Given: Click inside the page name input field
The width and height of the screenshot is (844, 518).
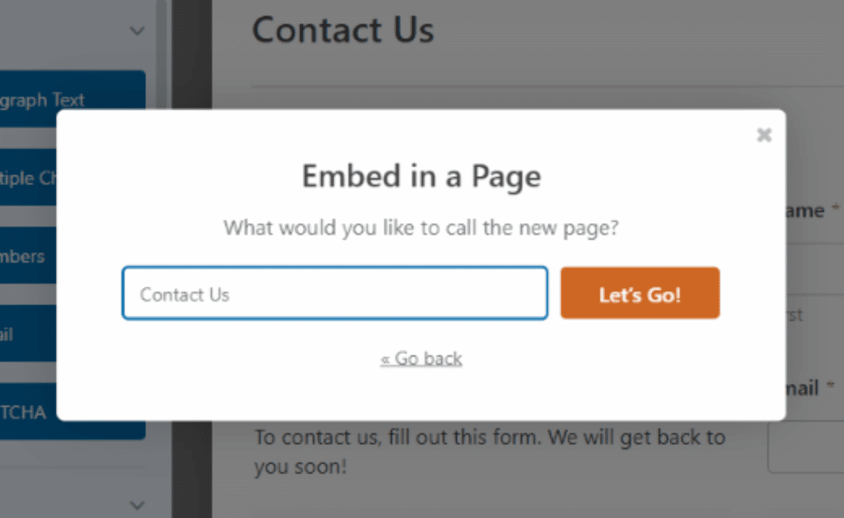Looking at the screenshot, I should click(334, 292).
